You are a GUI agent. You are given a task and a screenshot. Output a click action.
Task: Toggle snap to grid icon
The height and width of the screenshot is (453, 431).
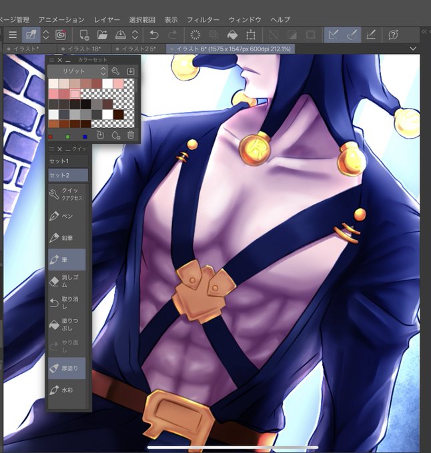coord(371,35)
